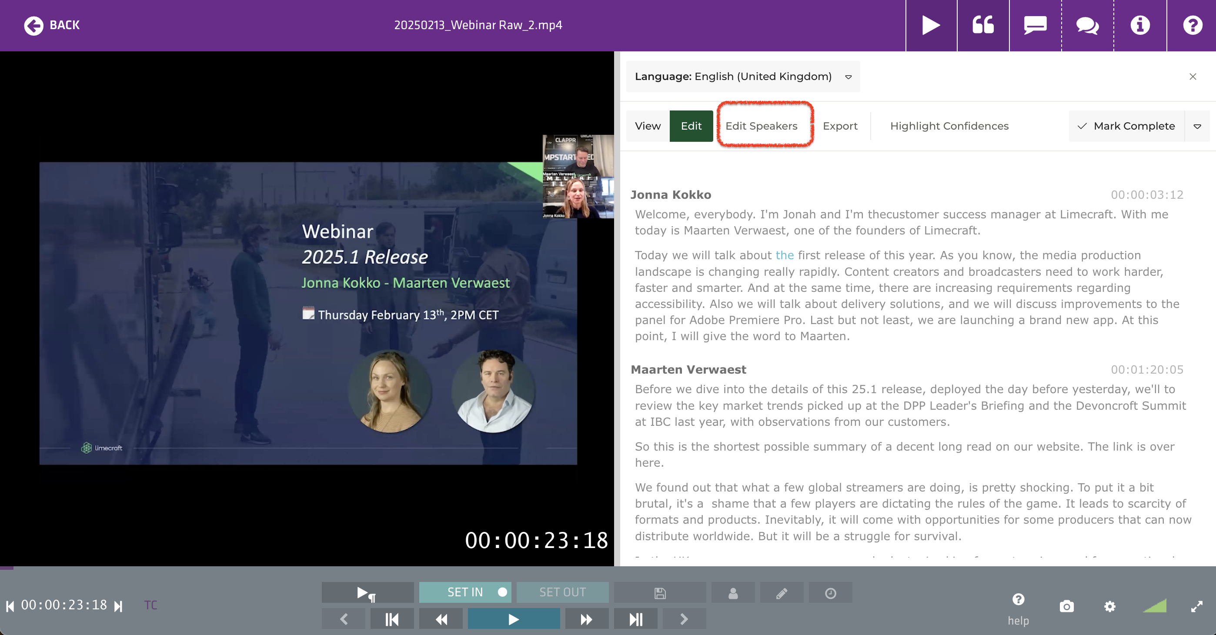Screen dimensions: 1216x635
Task: Open the quotes panel icon in header
Action: 983,25
